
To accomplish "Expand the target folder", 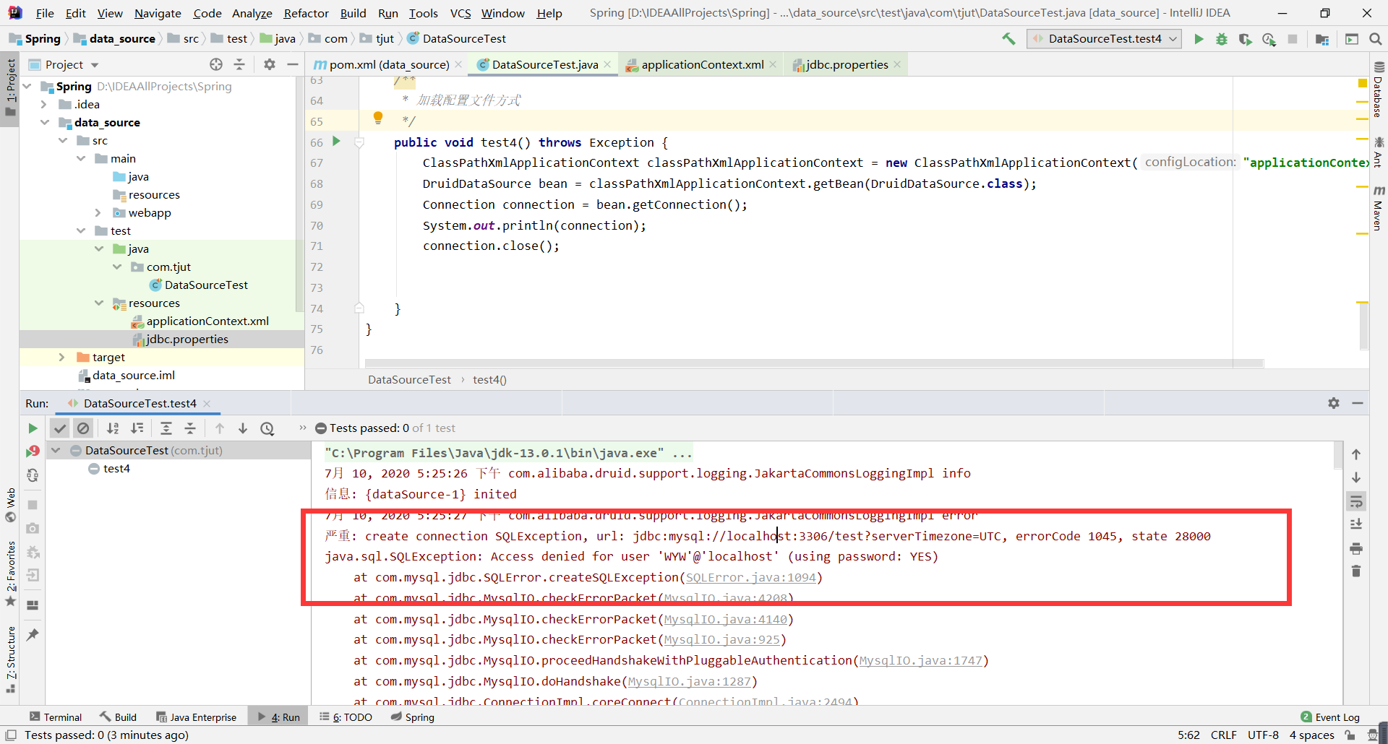I will (62, 357).
